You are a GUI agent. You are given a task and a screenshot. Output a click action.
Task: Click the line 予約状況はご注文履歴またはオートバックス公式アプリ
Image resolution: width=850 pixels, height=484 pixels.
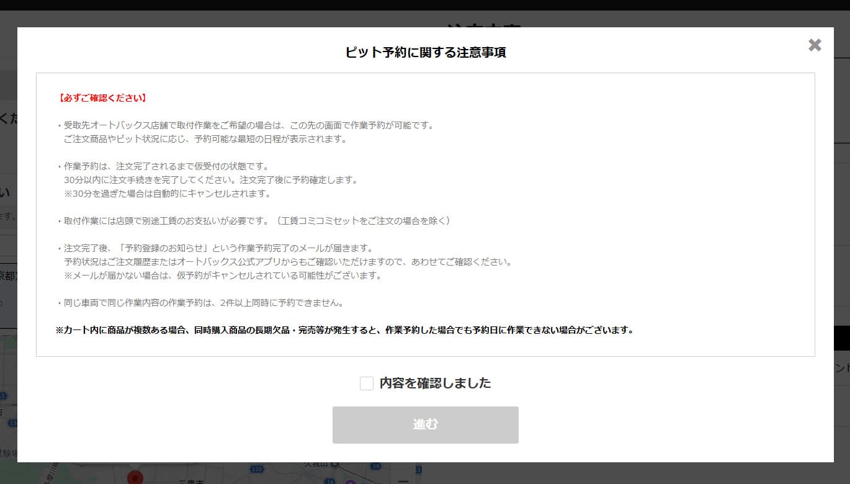pos(289,262)
